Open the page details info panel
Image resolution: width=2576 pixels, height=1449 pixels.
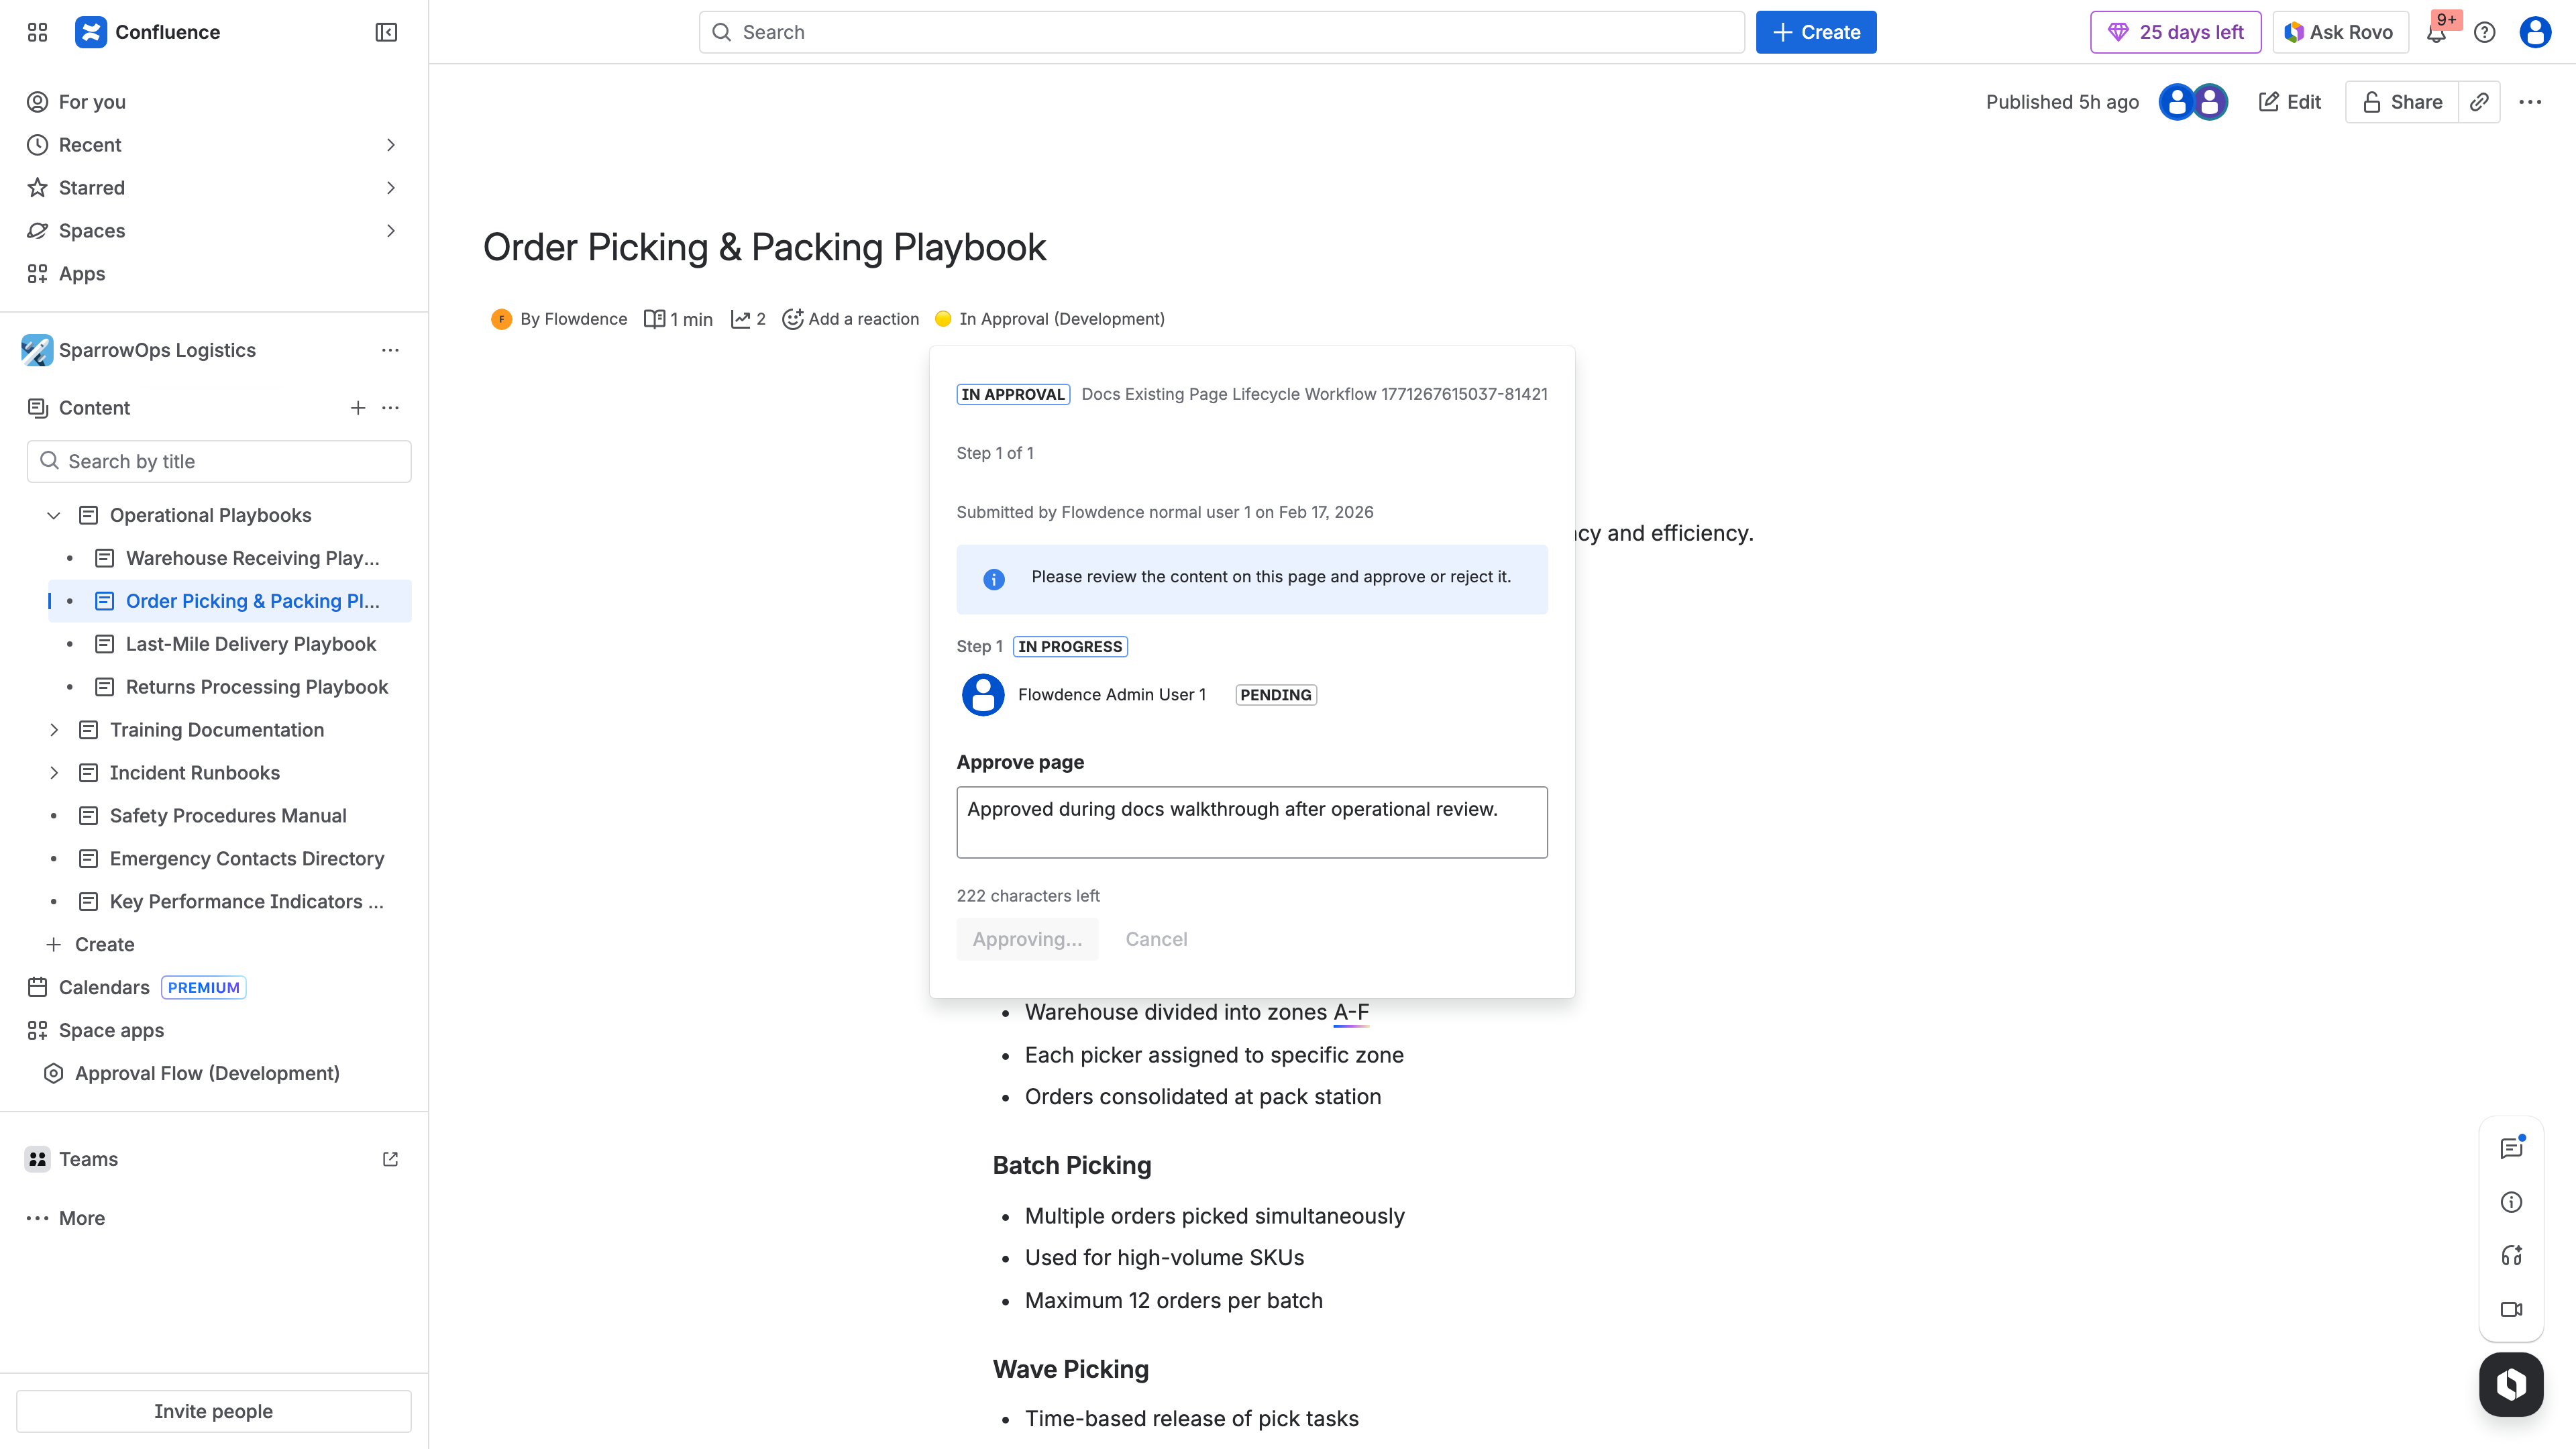(x=2511, y=1202)
